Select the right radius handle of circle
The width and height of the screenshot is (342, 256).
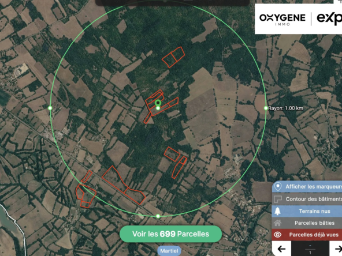266,108
